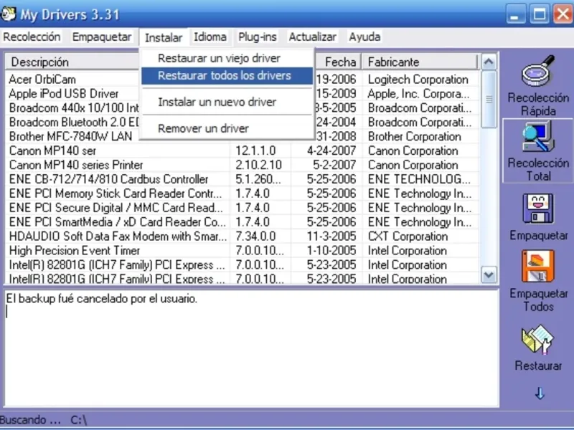Viewport: 574px width, 430px height.
Task: Close the My Drivers window
Action: point(563,14)
